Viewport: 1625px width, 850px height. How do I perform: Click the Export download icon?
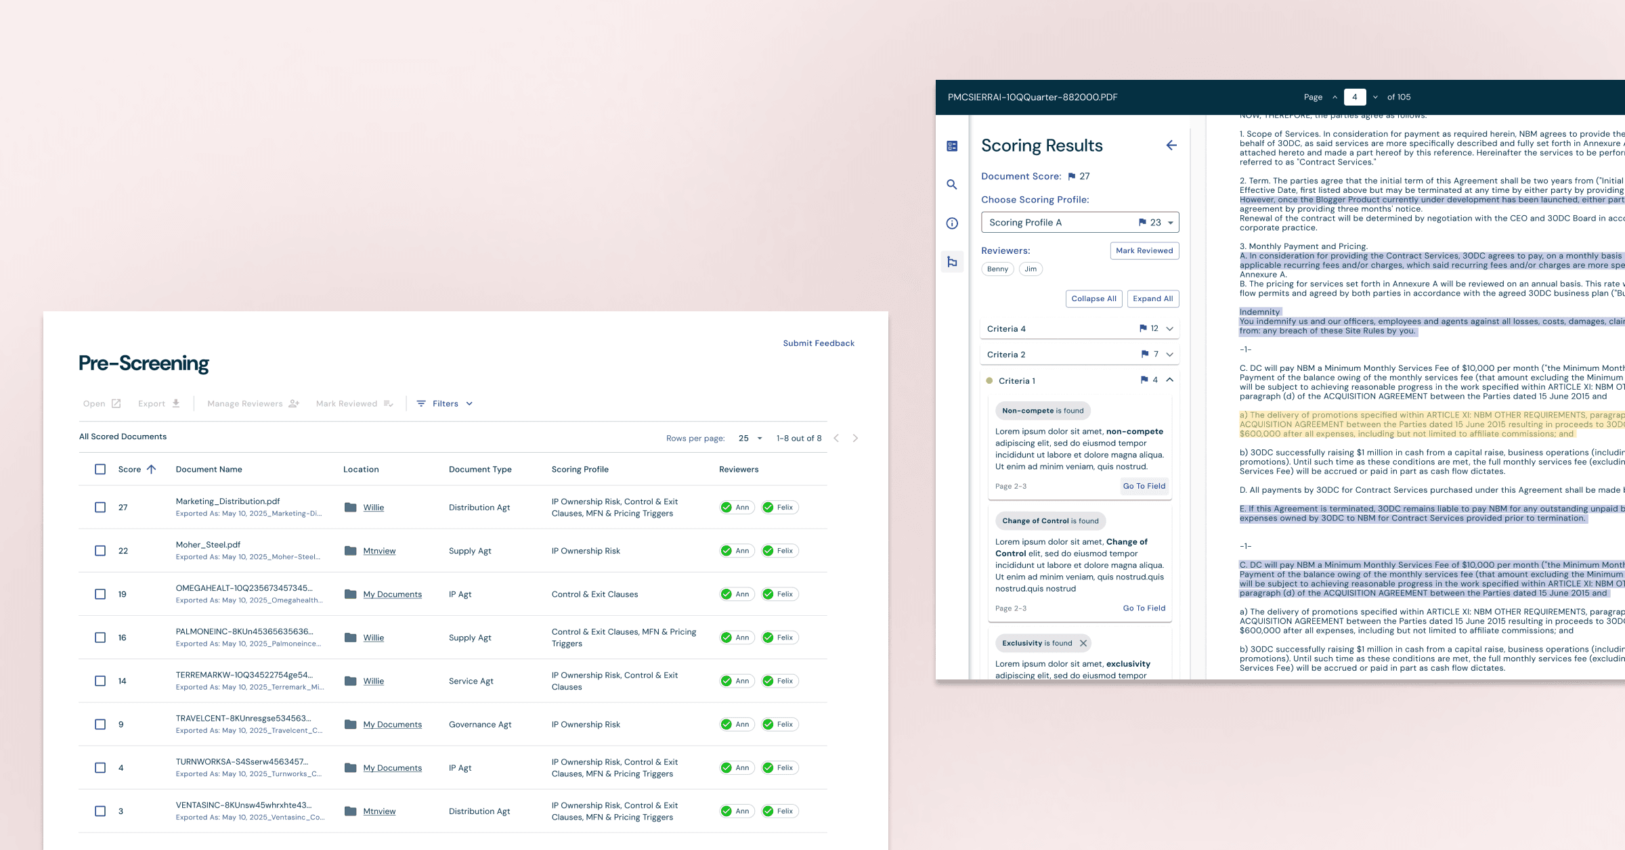pyautogui.click(x=176, y=403)
